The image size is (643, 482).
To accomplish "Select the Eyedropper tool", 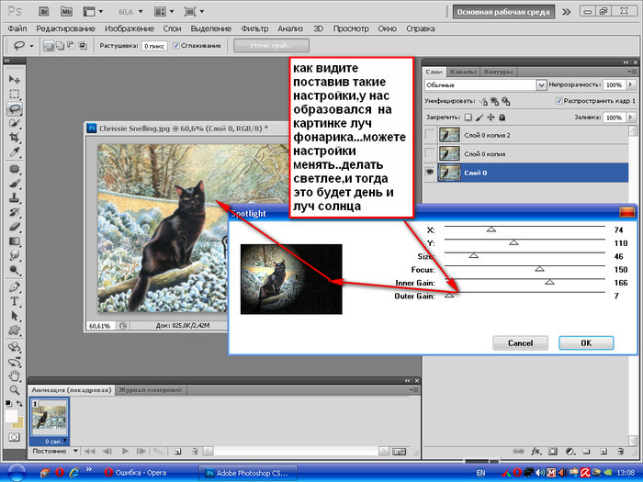I will pos(15,152).
